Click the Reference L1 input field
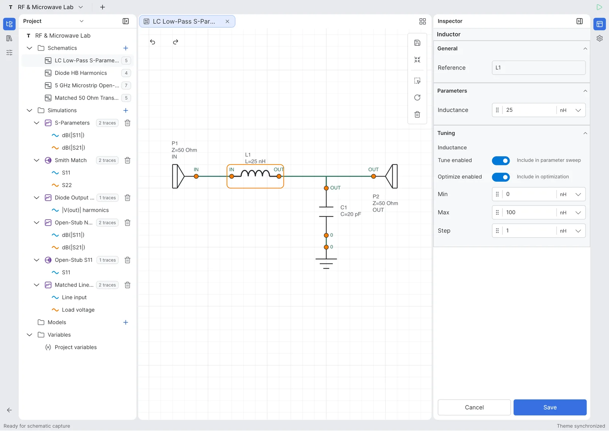 pyautogui.click(x=539, y=68)
